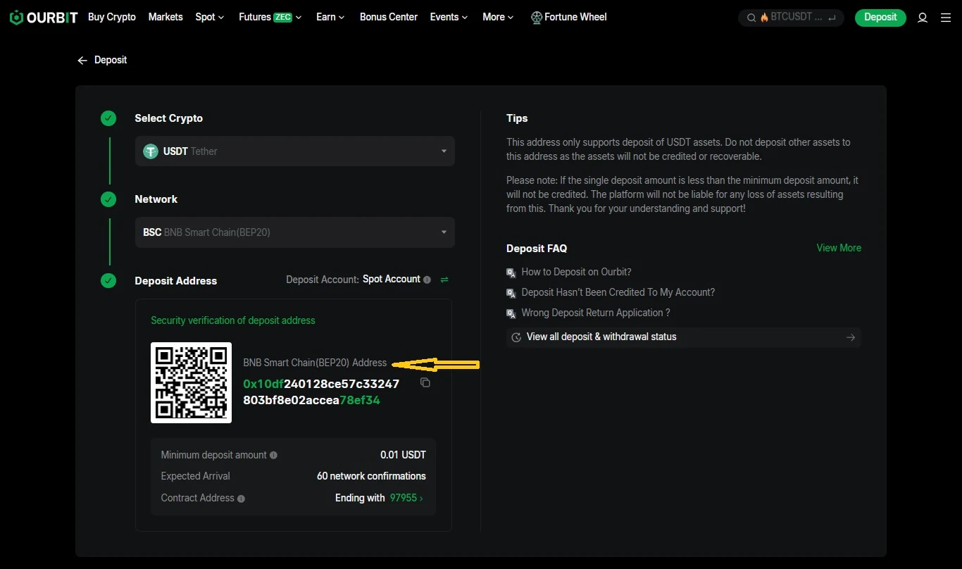
Task: Open the hamburger menu icon
Action: point(946,18)
